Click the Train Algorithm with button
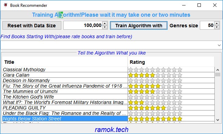Screen dimensions: 223x134 click(139, 26)
